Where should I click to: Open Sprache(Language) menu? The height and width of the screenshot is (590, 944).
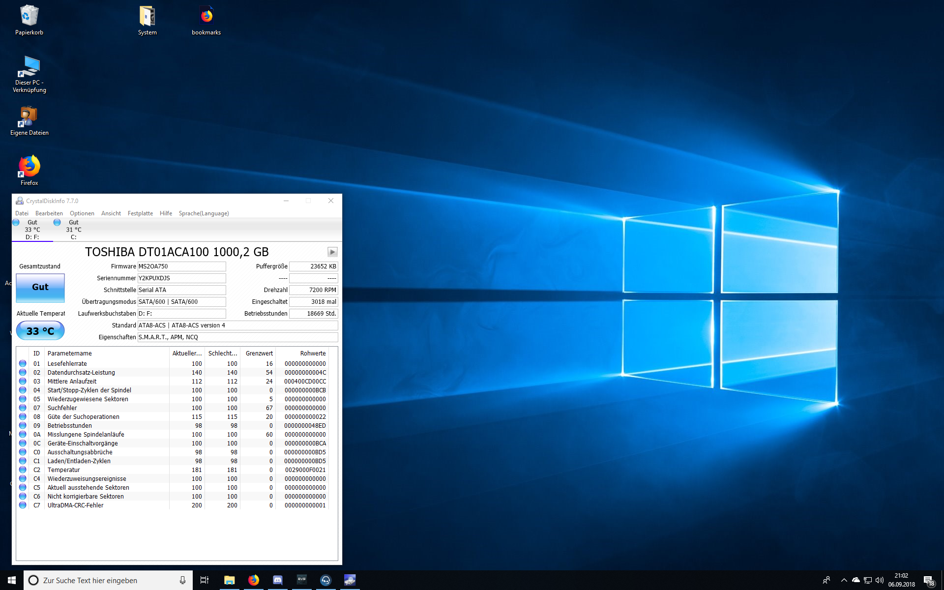[x=204, y=213]
